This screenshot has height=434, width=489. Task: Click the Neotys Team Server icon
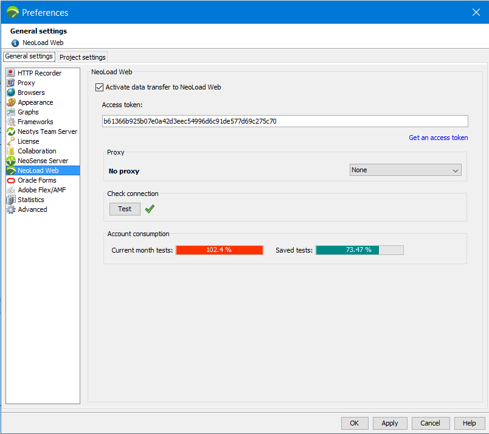coord(11,131)
